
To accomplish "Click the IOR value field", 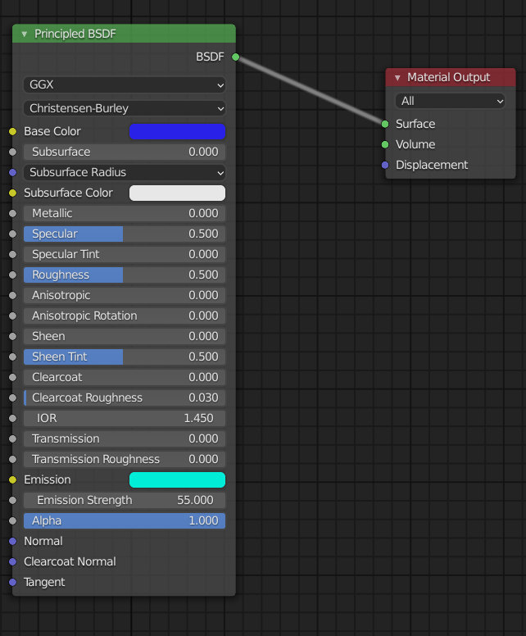I will [125, 418].
